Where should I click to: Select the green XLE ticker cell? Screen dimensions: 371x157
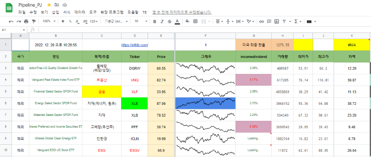point(134,103)
